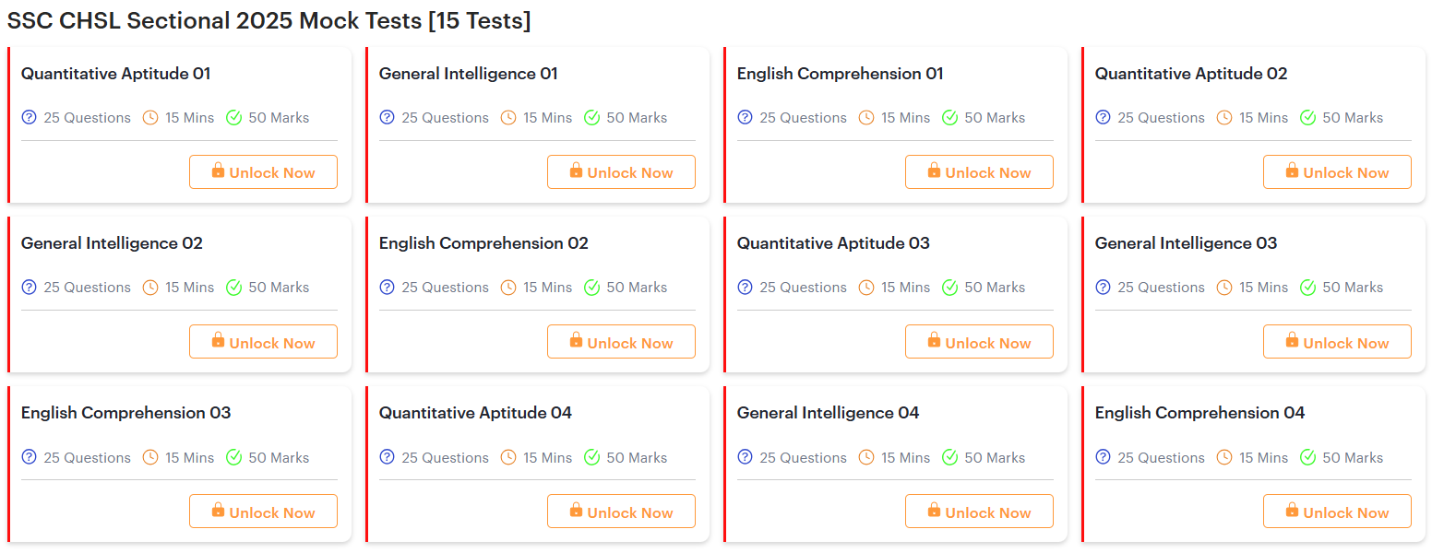1432x553 pixels.
Task: Click the question mark icon on Quantitative Aptitude 01
Action: (29, 117)
